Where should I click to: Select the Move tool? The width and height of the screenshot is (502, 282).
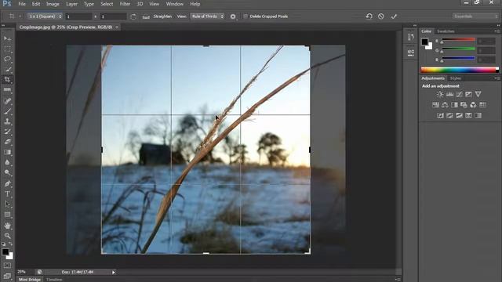7,38
